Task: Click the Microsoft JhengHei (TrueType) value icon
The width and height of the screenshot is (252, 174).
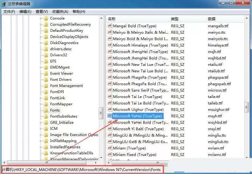Action: pos(110,51)
